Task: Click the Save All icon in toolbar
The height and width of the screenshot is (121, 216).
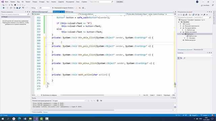Action: (x=20, y=8)
